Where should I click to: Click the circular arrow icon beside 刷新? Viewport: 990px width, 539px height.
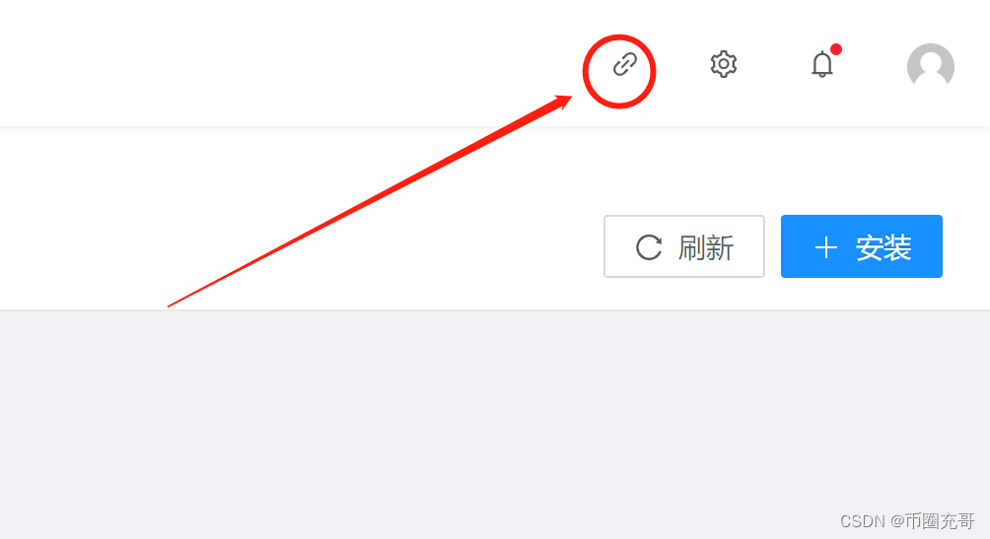coord(649,247)
